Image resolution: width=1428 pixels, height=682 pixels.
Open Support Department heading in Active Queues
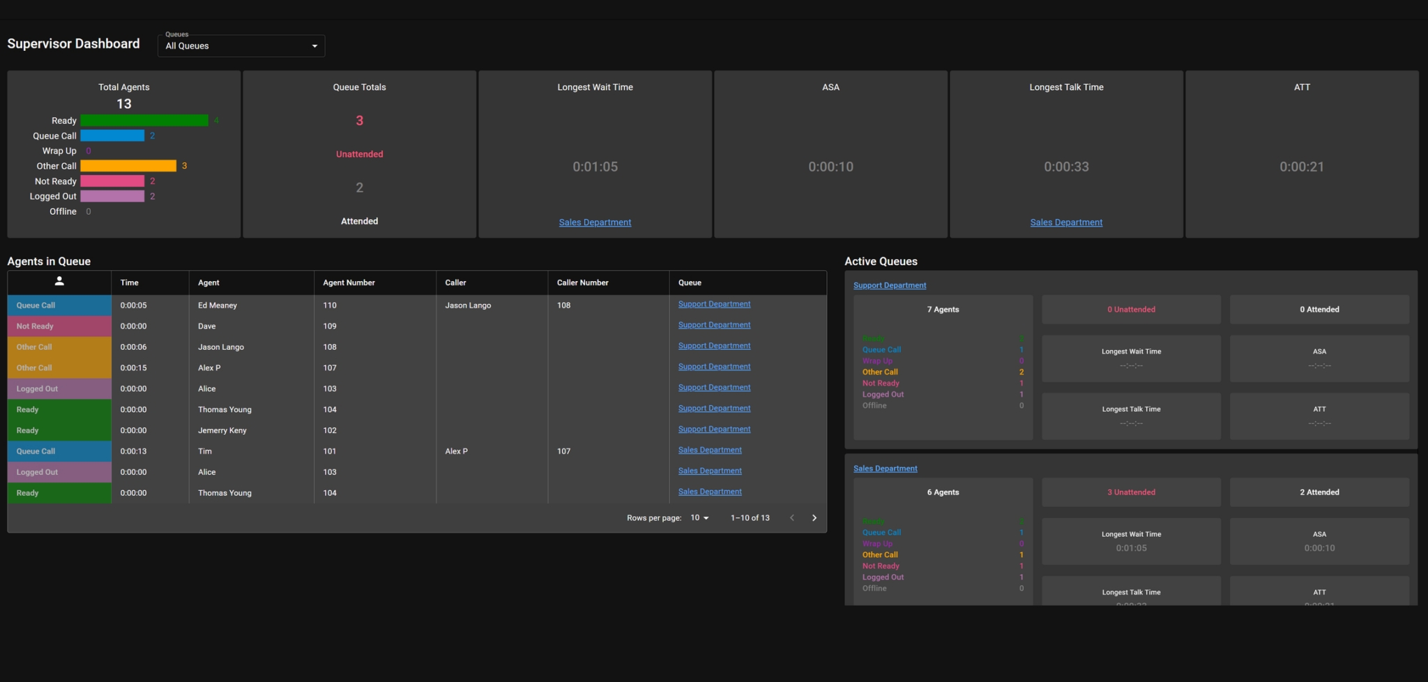coord(889,285)
